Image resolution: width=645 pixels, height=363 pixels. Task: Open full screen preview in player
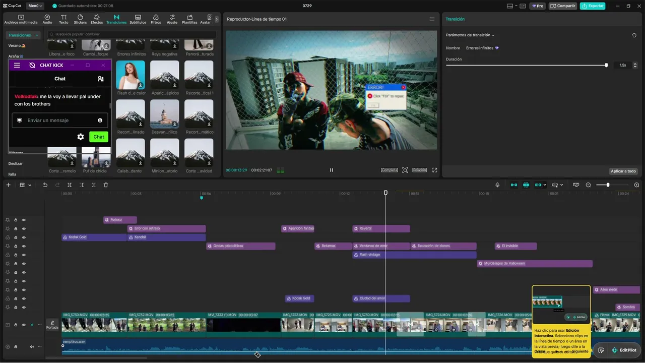tap(434, 170)
